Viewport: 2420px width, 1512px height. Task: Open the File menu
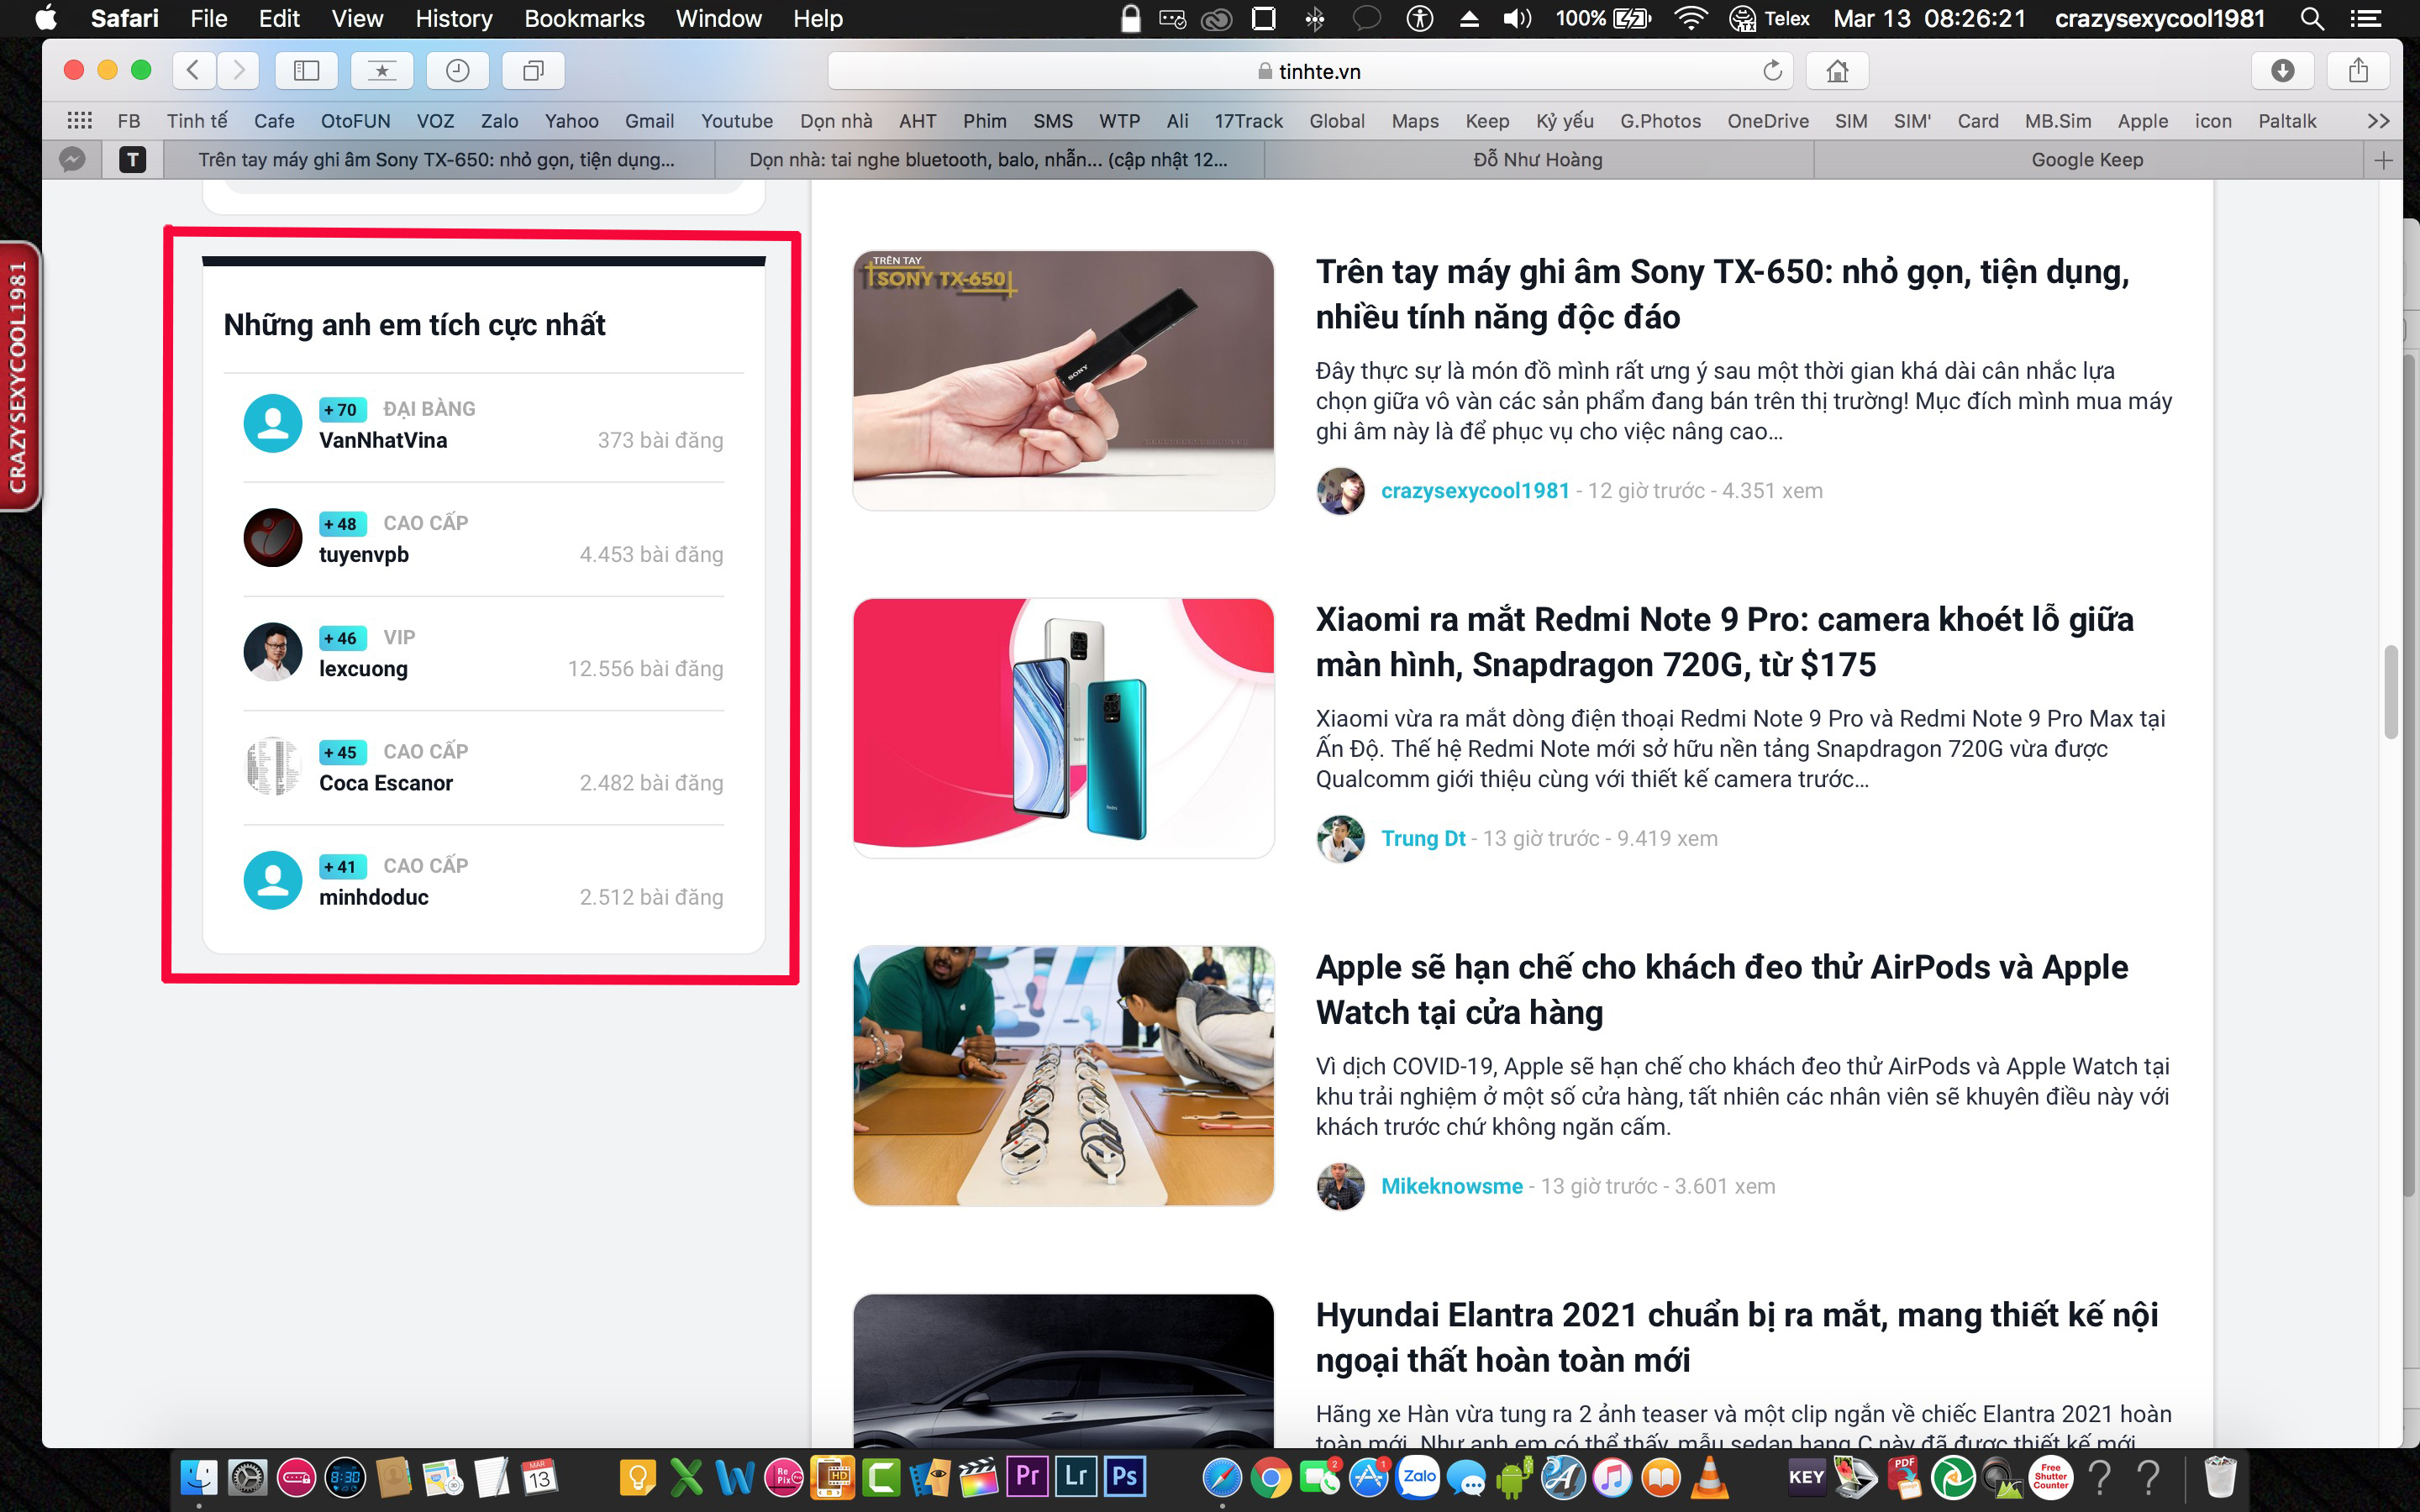208,18
